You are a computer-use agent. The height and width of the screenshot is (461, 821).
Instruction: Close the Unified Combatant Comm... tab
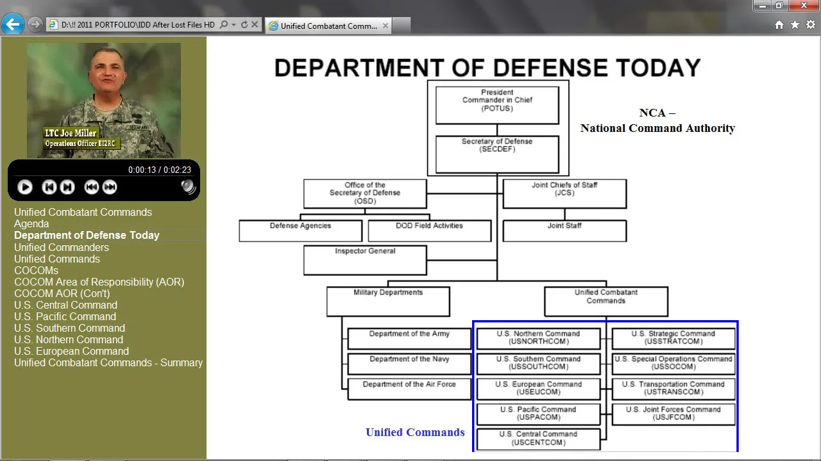tap(385, 26)
